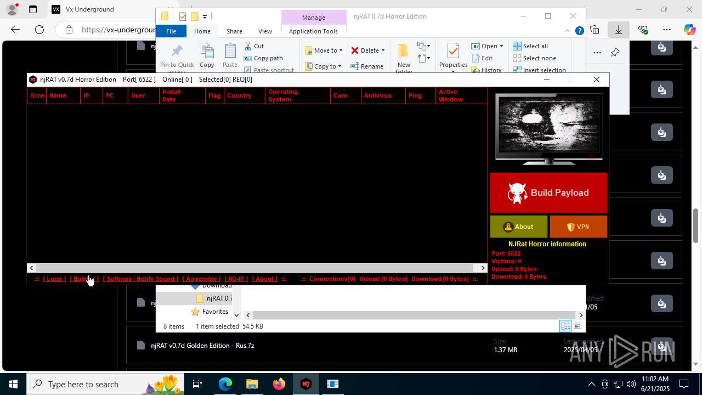
Task: Open the [ NO-IP ] link
Action: [x=236, y=279]
